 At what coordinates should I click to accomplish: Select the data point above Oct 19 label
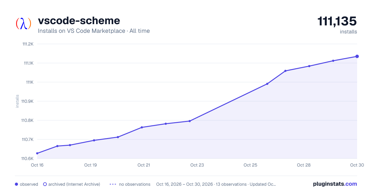click(94, 140)
